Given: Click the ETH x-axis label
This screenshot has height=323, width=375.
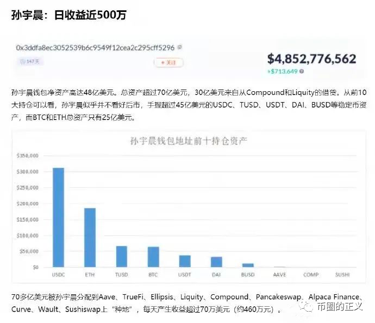Looking at the screenshot, I should coord(90,275).
